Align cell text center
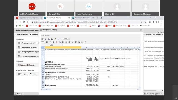Image resolution: width=178 pixels, height=100 pixels. click(x=66, y=42)
